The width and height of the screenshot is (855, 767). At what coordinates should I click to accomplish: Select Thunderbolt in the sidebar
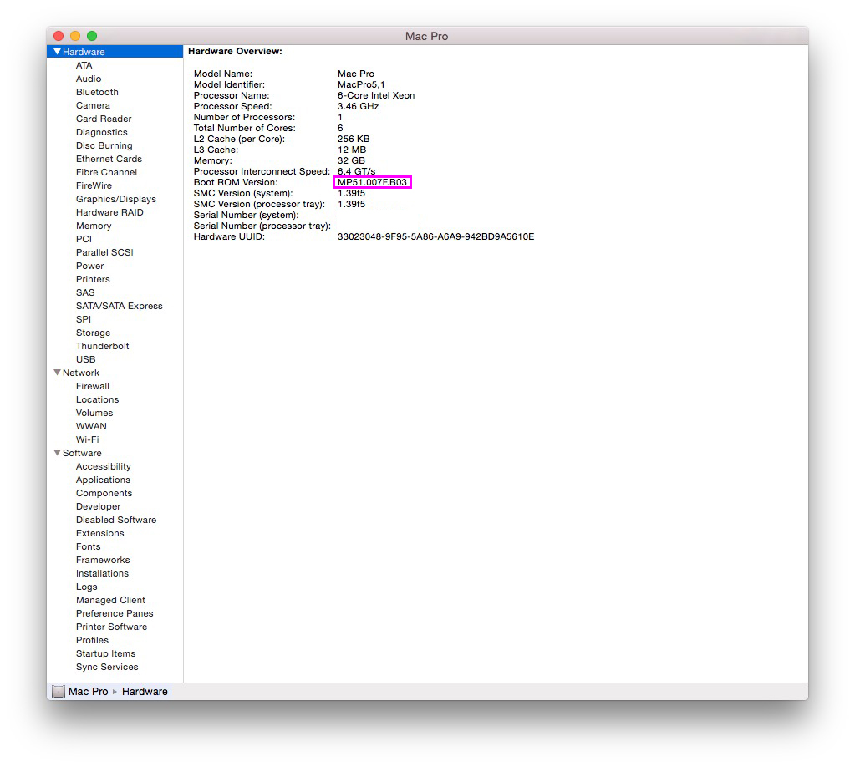pos(102,346)
